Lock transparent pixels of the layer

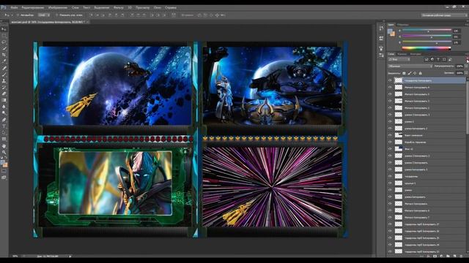tap(404, 73)
